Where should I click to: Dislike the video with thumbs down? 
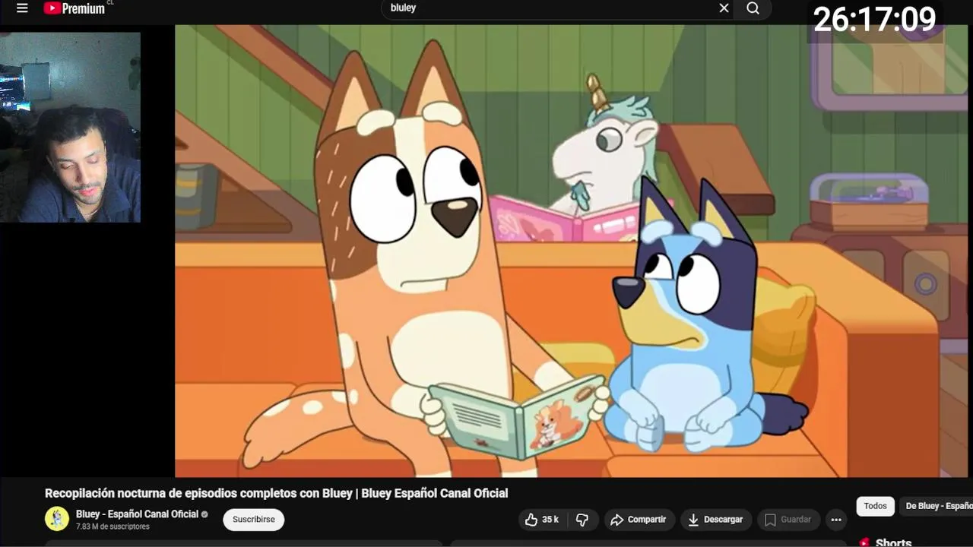582,520
